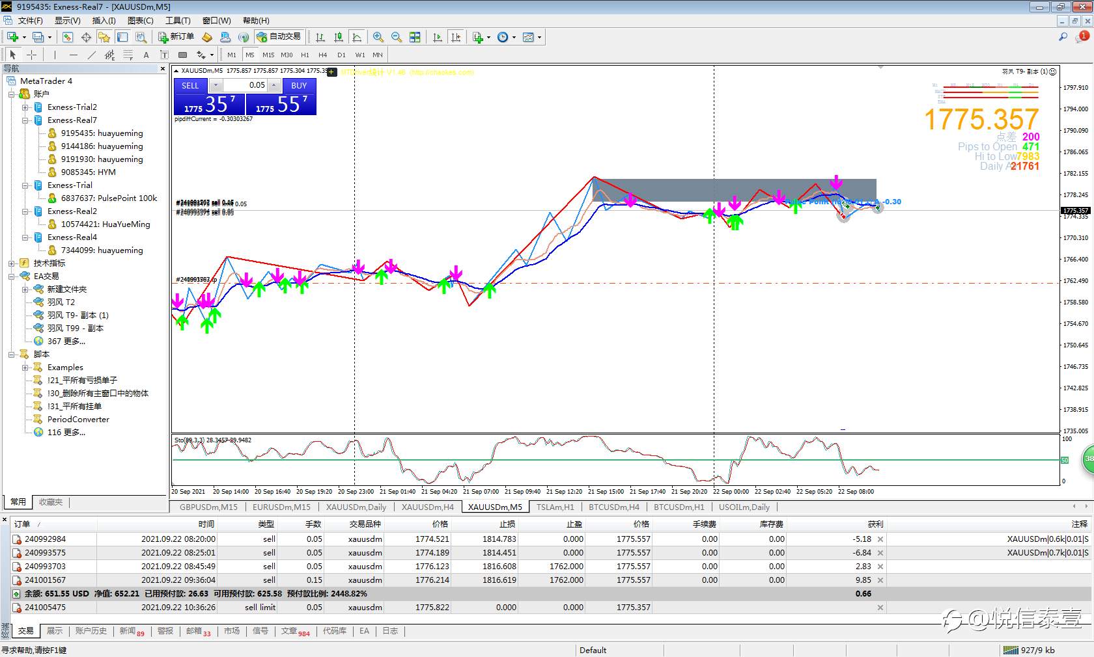Screen dimensions: 1094x657
Task: Click the SELL one-click trading button
Action: tap(190, 85)
